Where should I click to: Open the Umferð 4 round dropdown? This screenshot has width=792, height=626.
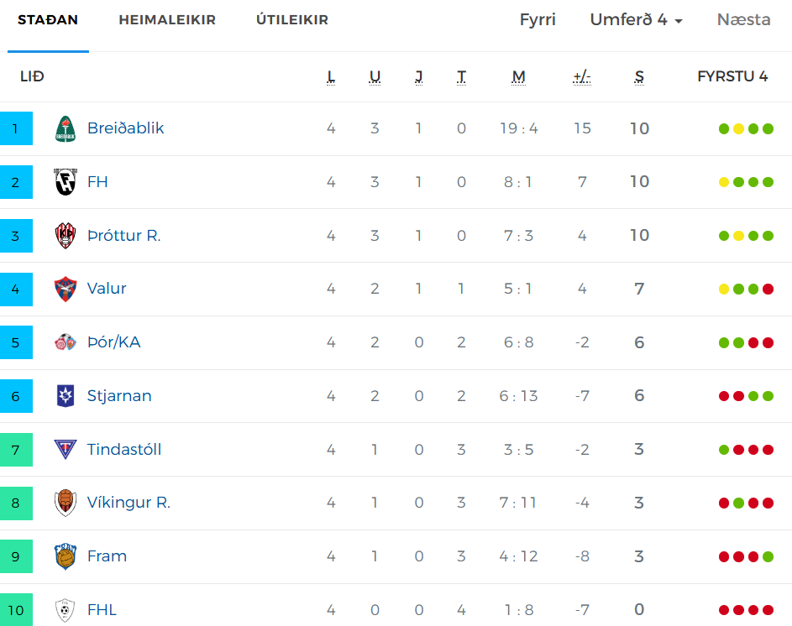click(x=637, y=19)
